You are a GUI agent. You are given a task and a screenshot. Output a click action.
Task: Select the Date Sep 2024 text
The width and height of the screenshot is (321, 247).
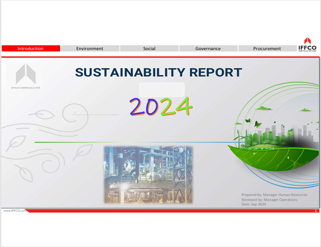click(x=254, y=205)
